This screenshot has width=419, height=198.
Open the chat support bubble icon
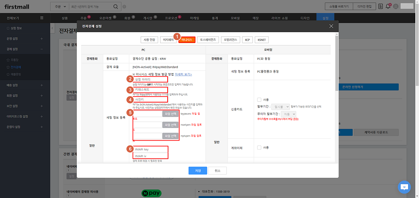click(404, 187)
